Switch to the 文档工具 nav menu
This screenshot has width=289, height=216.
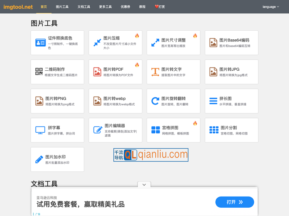click(84, 6)
